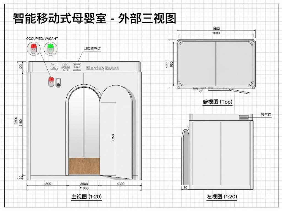282x211 pixels.
Task: Click the LED感应灯 annotation label
Action: click(92, 49)
